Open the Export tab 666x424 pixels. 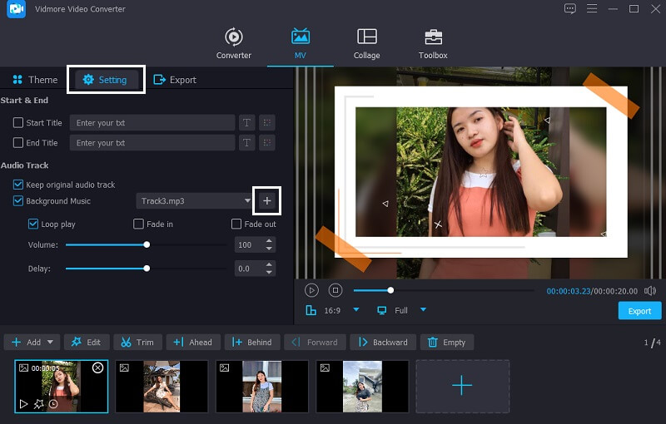click(x=175, y=80)
